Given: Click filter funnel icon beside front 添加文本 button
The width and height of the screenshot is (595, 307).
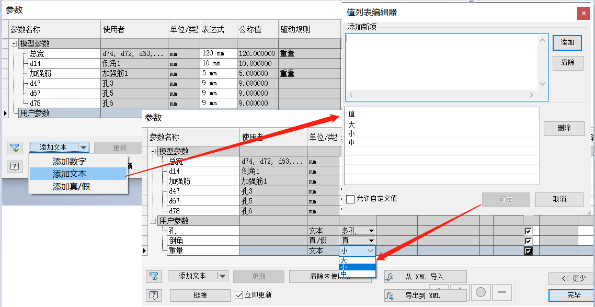Looking at the screenshot, I should coord(154,277).
